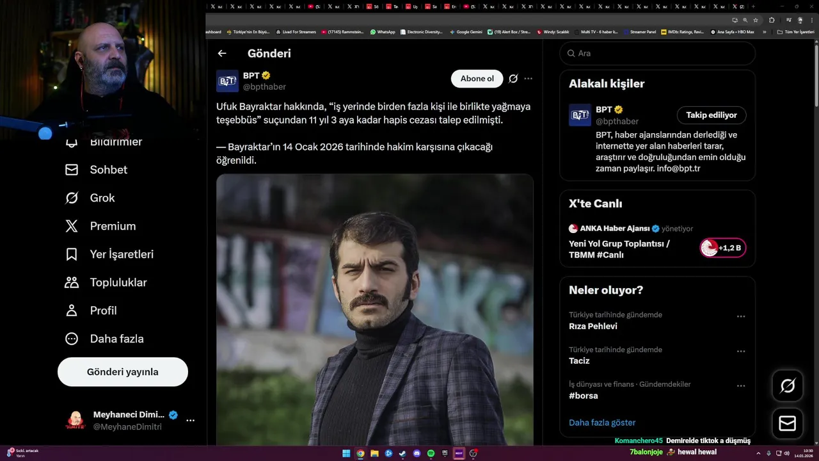The height and width of the screenshot is (461, 819).
Task: Open WhatsApp bookmark in bookmarks bar
Action: [x=383, y=31]
